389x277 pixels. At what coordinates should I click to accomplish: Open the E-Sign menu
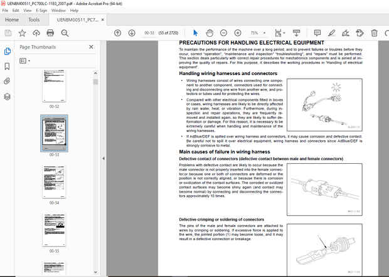pyautogui.click(x=41, y=11)
